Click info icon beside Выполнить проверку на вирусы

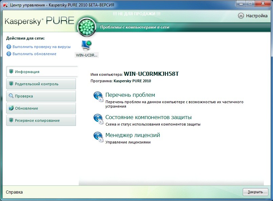[9, 47]
